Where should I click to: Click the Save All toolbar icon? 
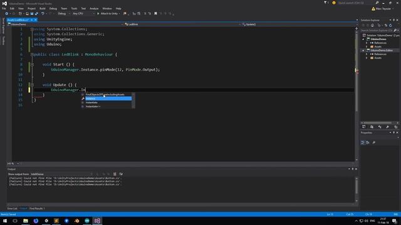(36, 14)
